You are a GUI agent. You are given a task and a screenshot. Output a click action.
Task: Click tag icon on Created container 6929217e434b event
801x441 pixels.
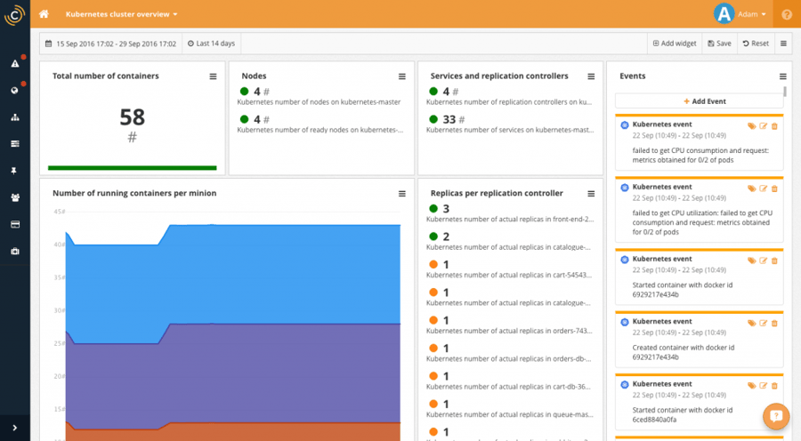point(751,323)
